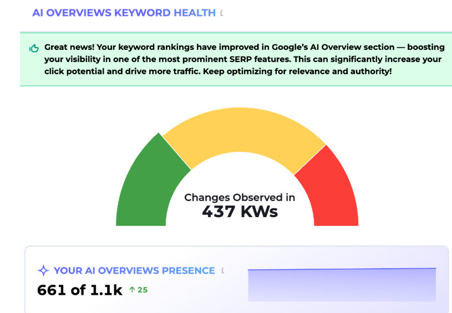Open the presence trend sparkline chart

[342, 284]
